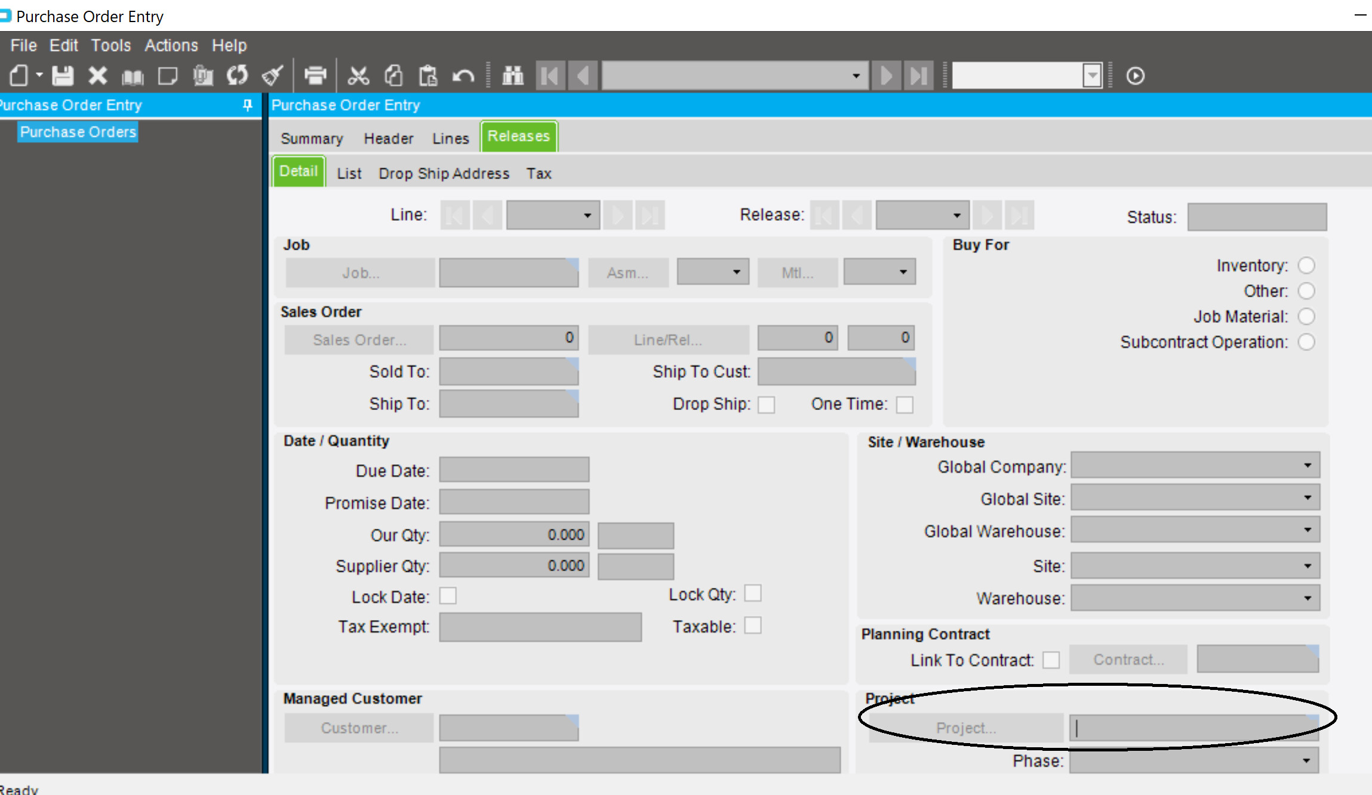Select the Job Material radio button
Viewport: 1372px width, 795px height.
pos(1306,316)
